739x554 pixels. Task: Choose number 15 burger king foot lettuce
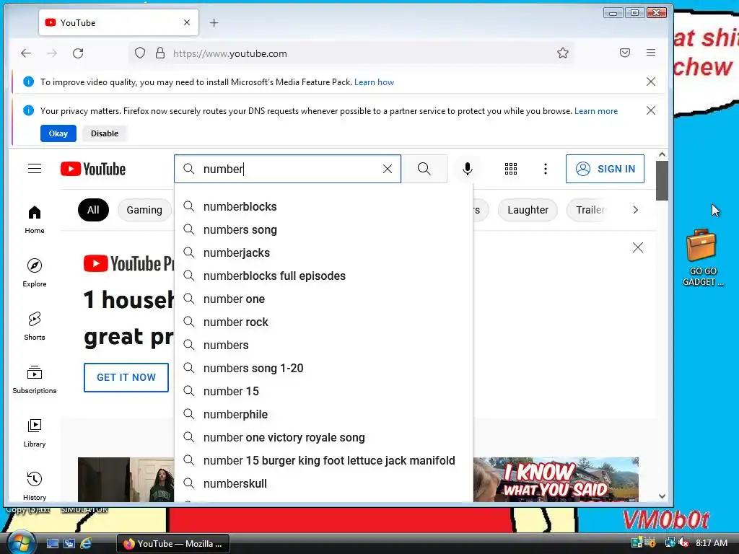click(x=323, y=460)
